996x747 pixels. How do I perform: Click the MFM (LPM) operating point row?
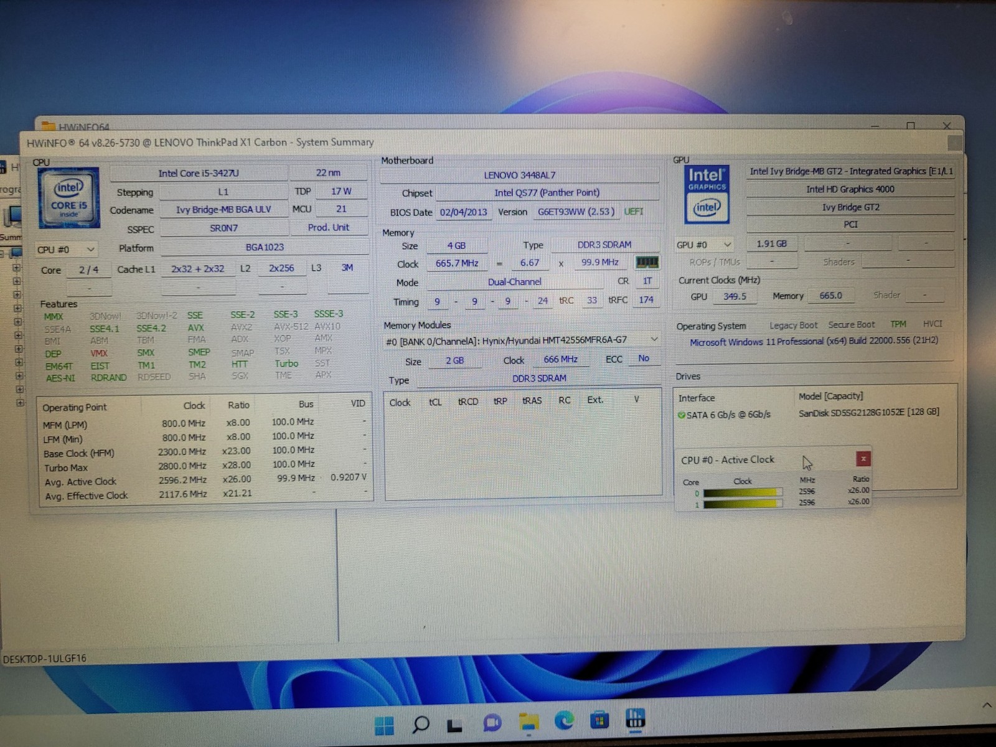(x=205, y=424)
